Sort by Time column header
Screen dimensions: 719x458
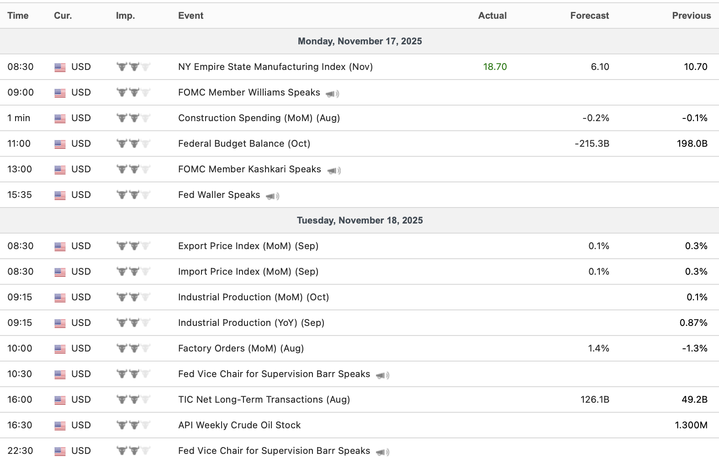(x=18, y=16)
